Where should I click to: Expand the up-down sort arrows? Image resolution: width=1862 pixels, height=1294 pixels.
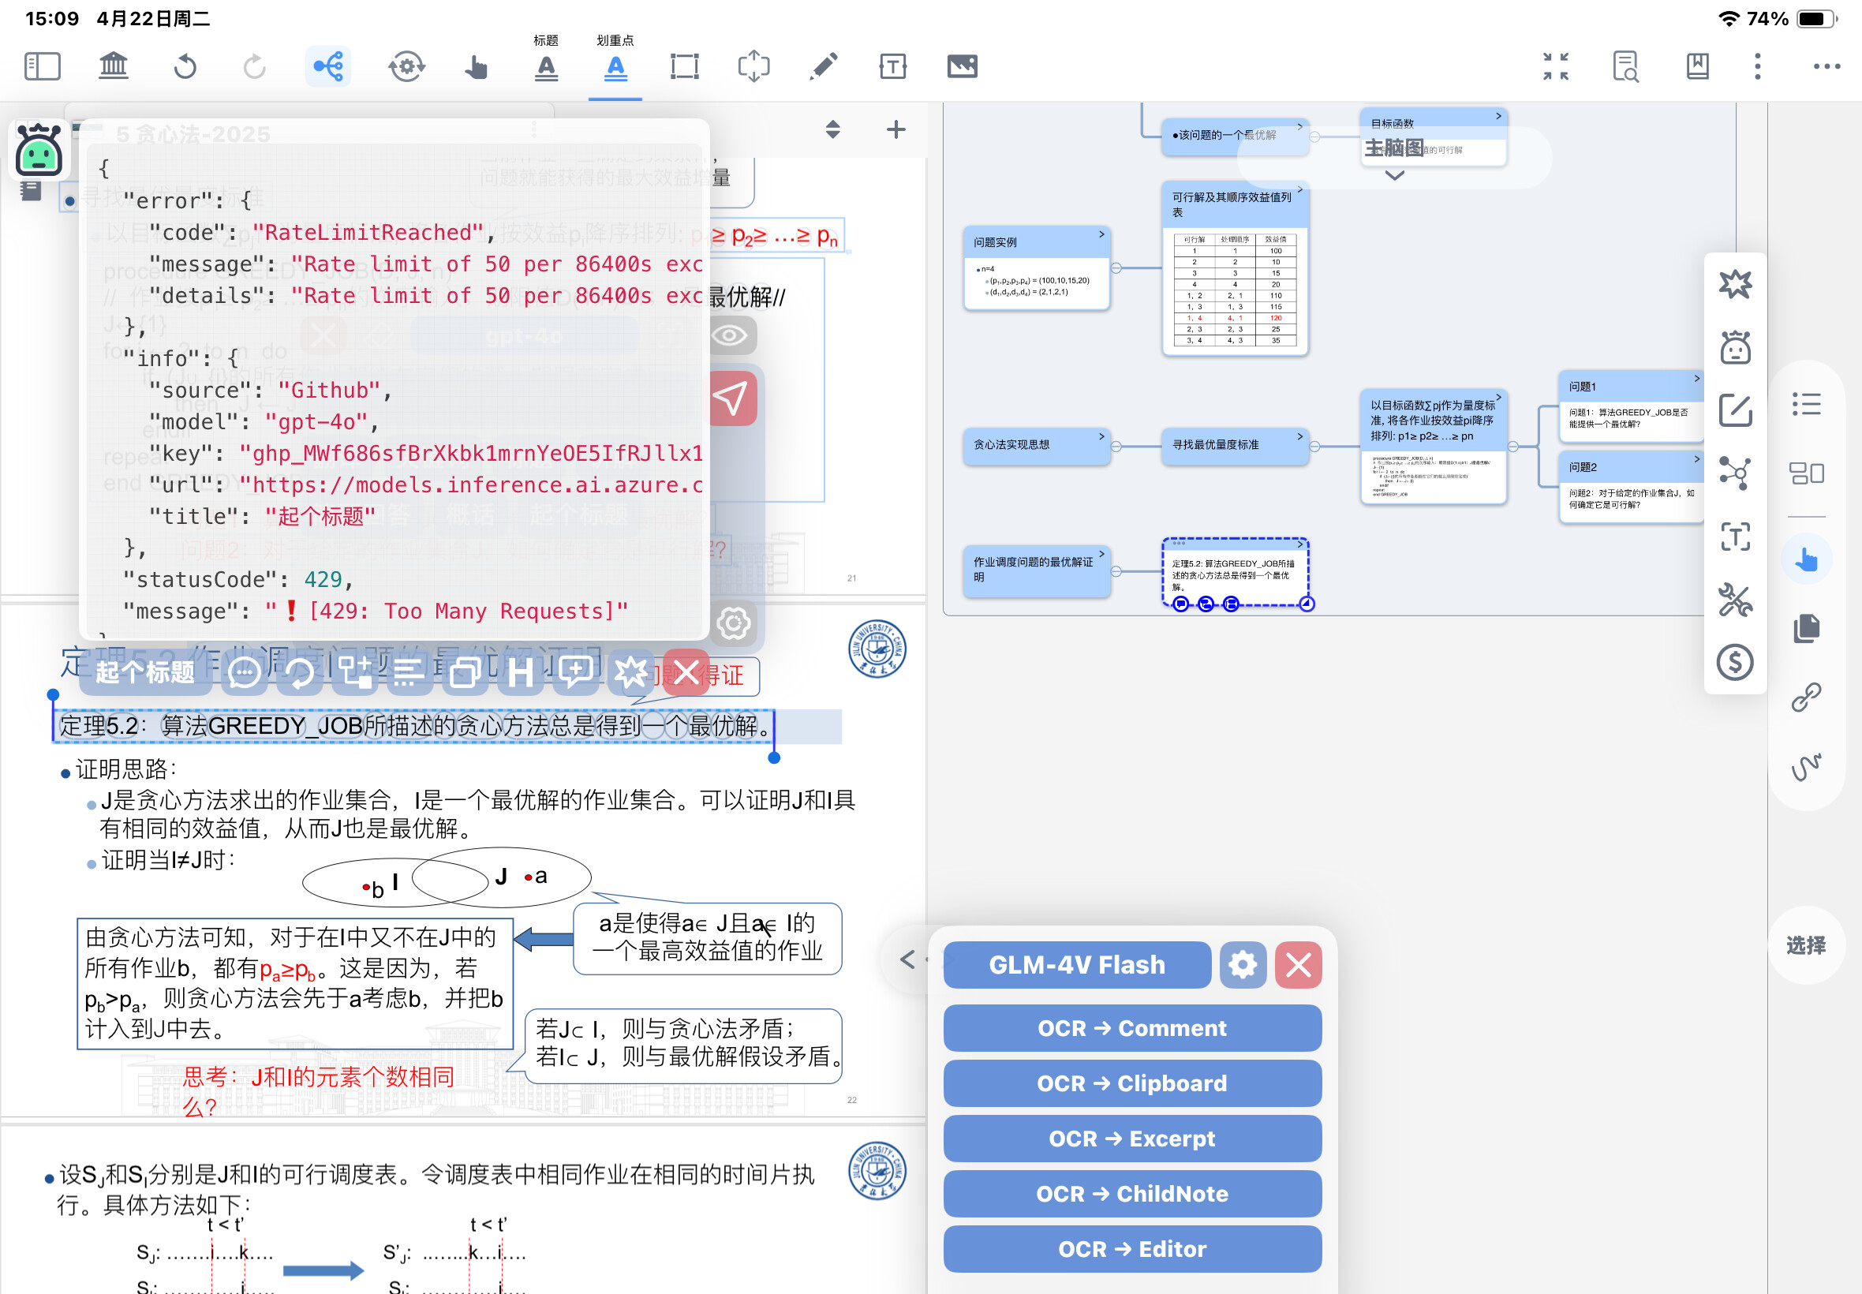(832, 129)
